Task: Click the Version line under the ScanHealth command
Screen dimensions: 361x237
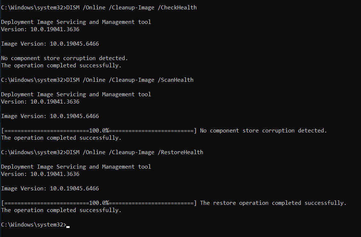Action: pos(40,102)
